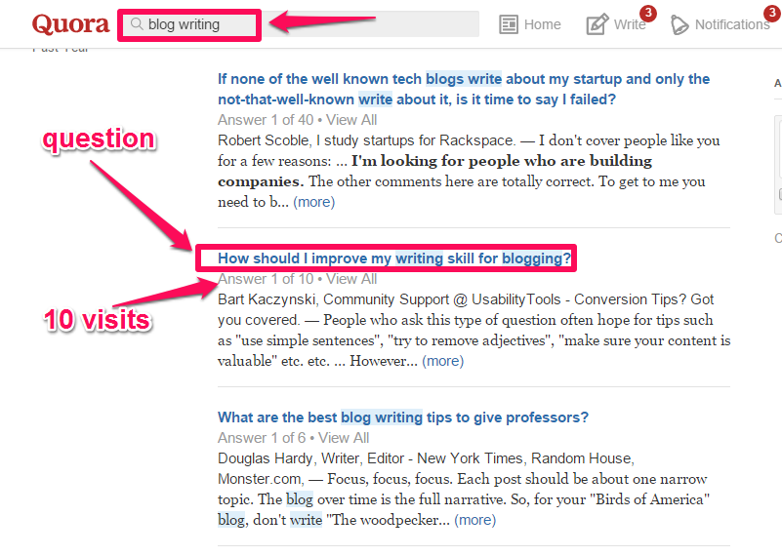Click the Notifications bell icon
This screenshot has width=782, height=556.
pos(679,25)
